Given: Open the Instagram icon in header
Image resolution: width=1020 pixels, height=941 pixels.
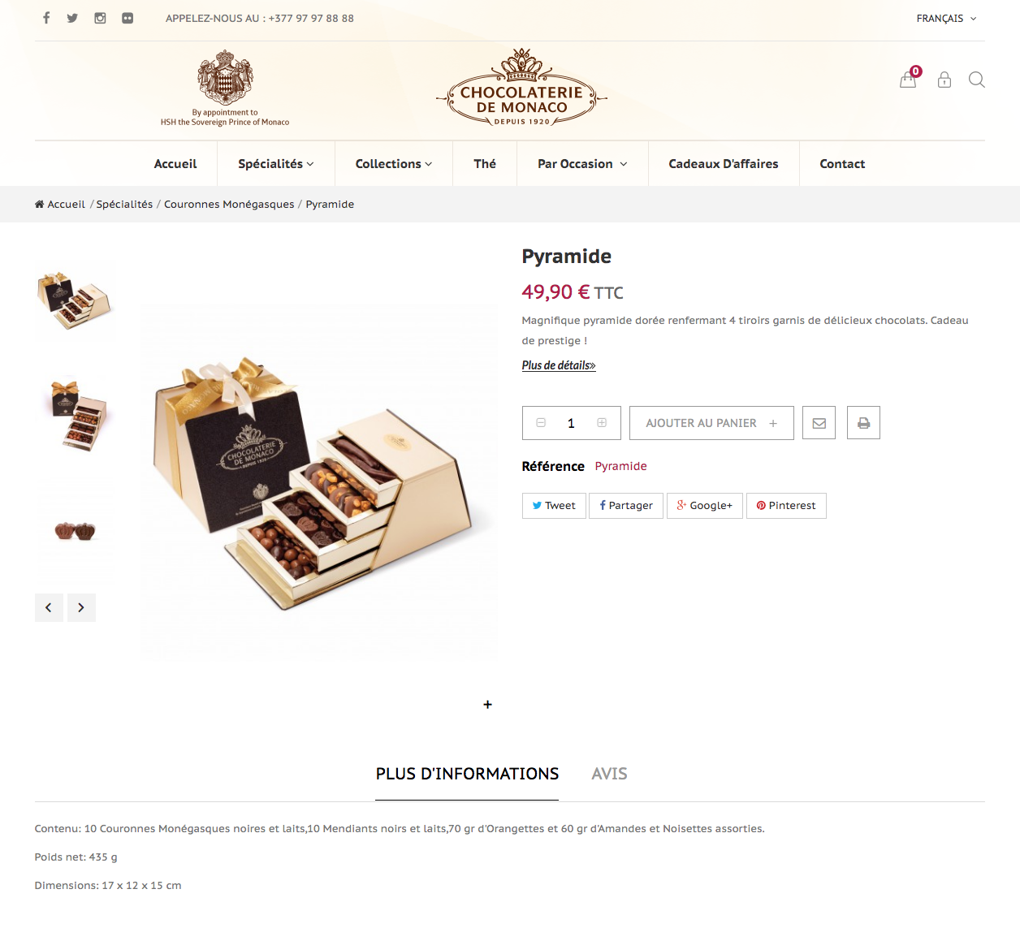Looking at the screenshot, I should tap(100, 18).
